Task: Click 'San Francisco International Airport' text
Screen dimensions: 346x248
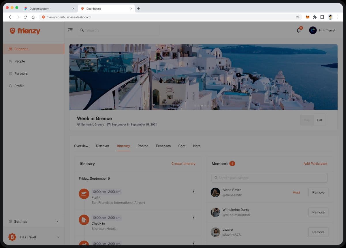Action: (119, 203)
